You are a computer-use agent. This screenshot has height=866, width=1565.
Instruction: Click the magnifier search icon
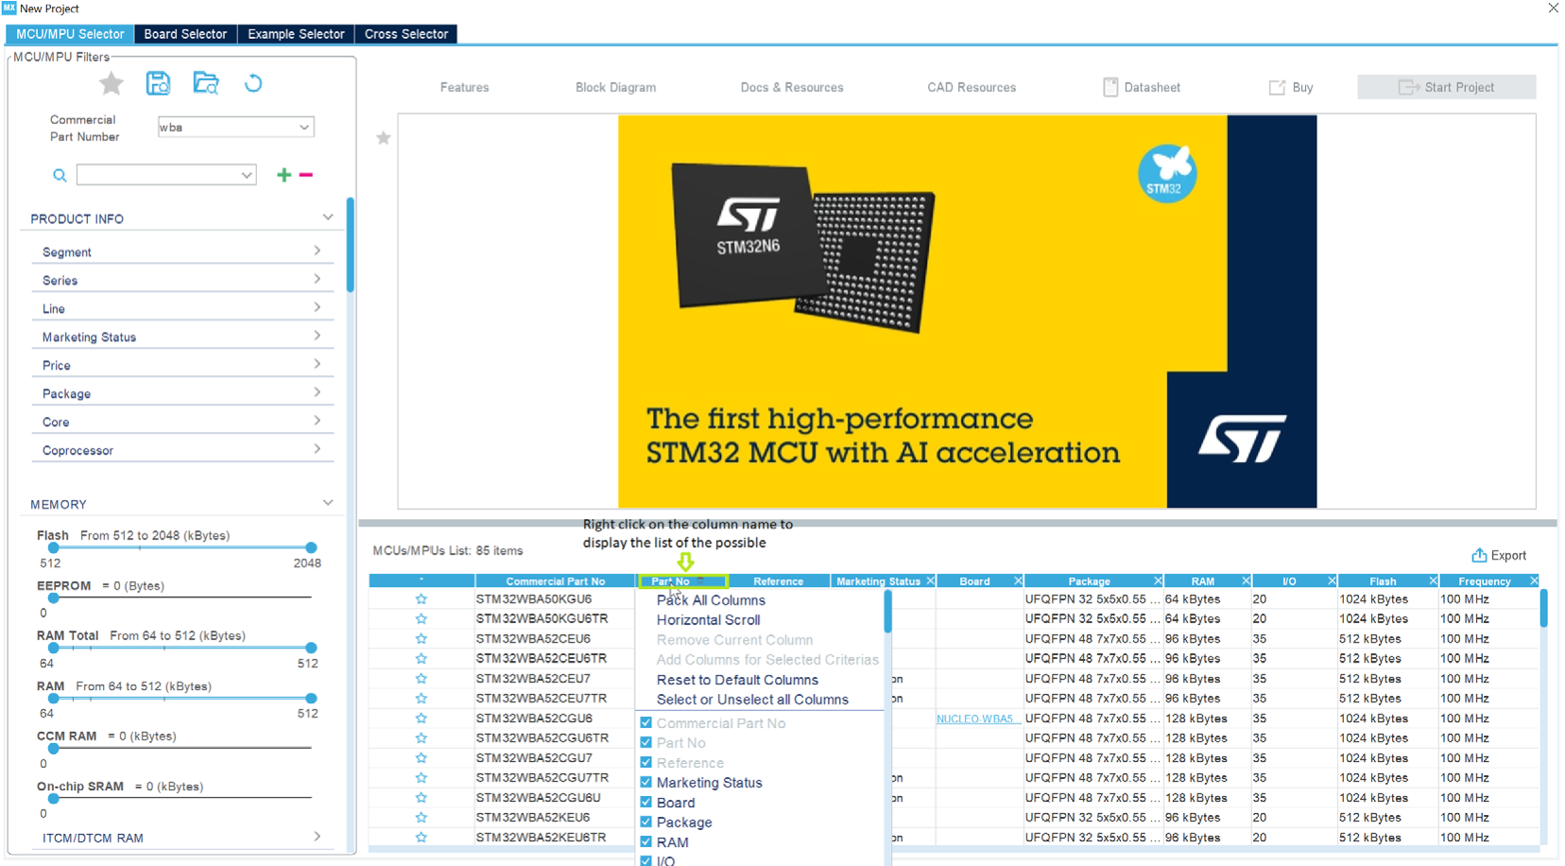pyautogui.click(x=60, y=175)
